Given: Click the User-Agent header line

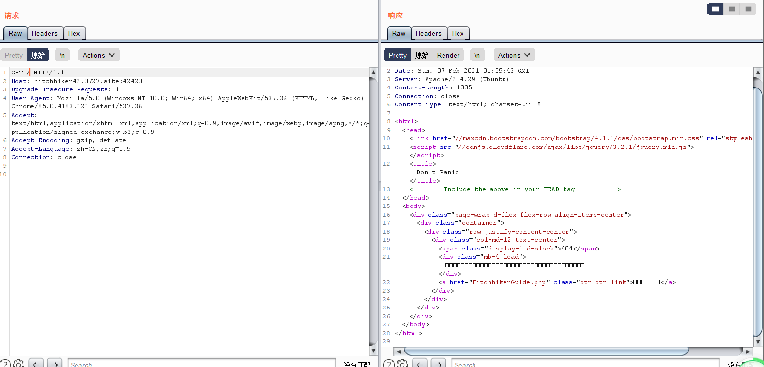Looking at the screenshot, I should [187, 102].
